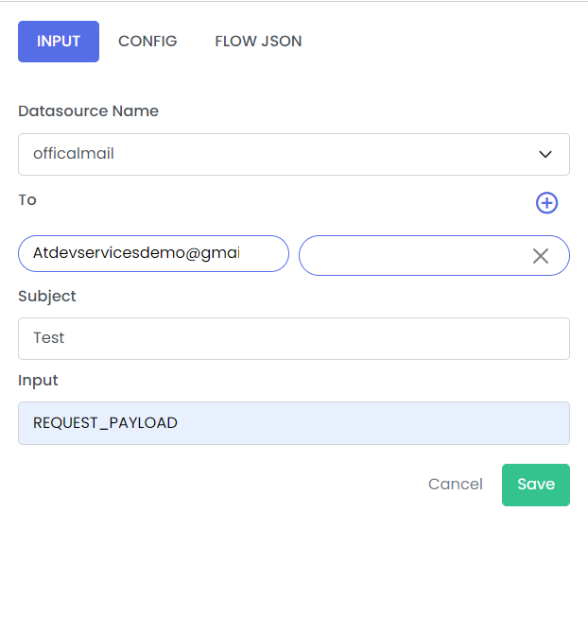588x631 pixels.
Task: Select the officalmail text in the dropdown
Action: [74, 154]
